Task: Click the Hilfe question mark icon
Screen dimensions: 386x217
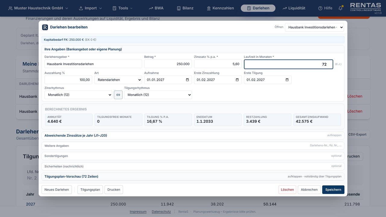Action: coord(320,8)
